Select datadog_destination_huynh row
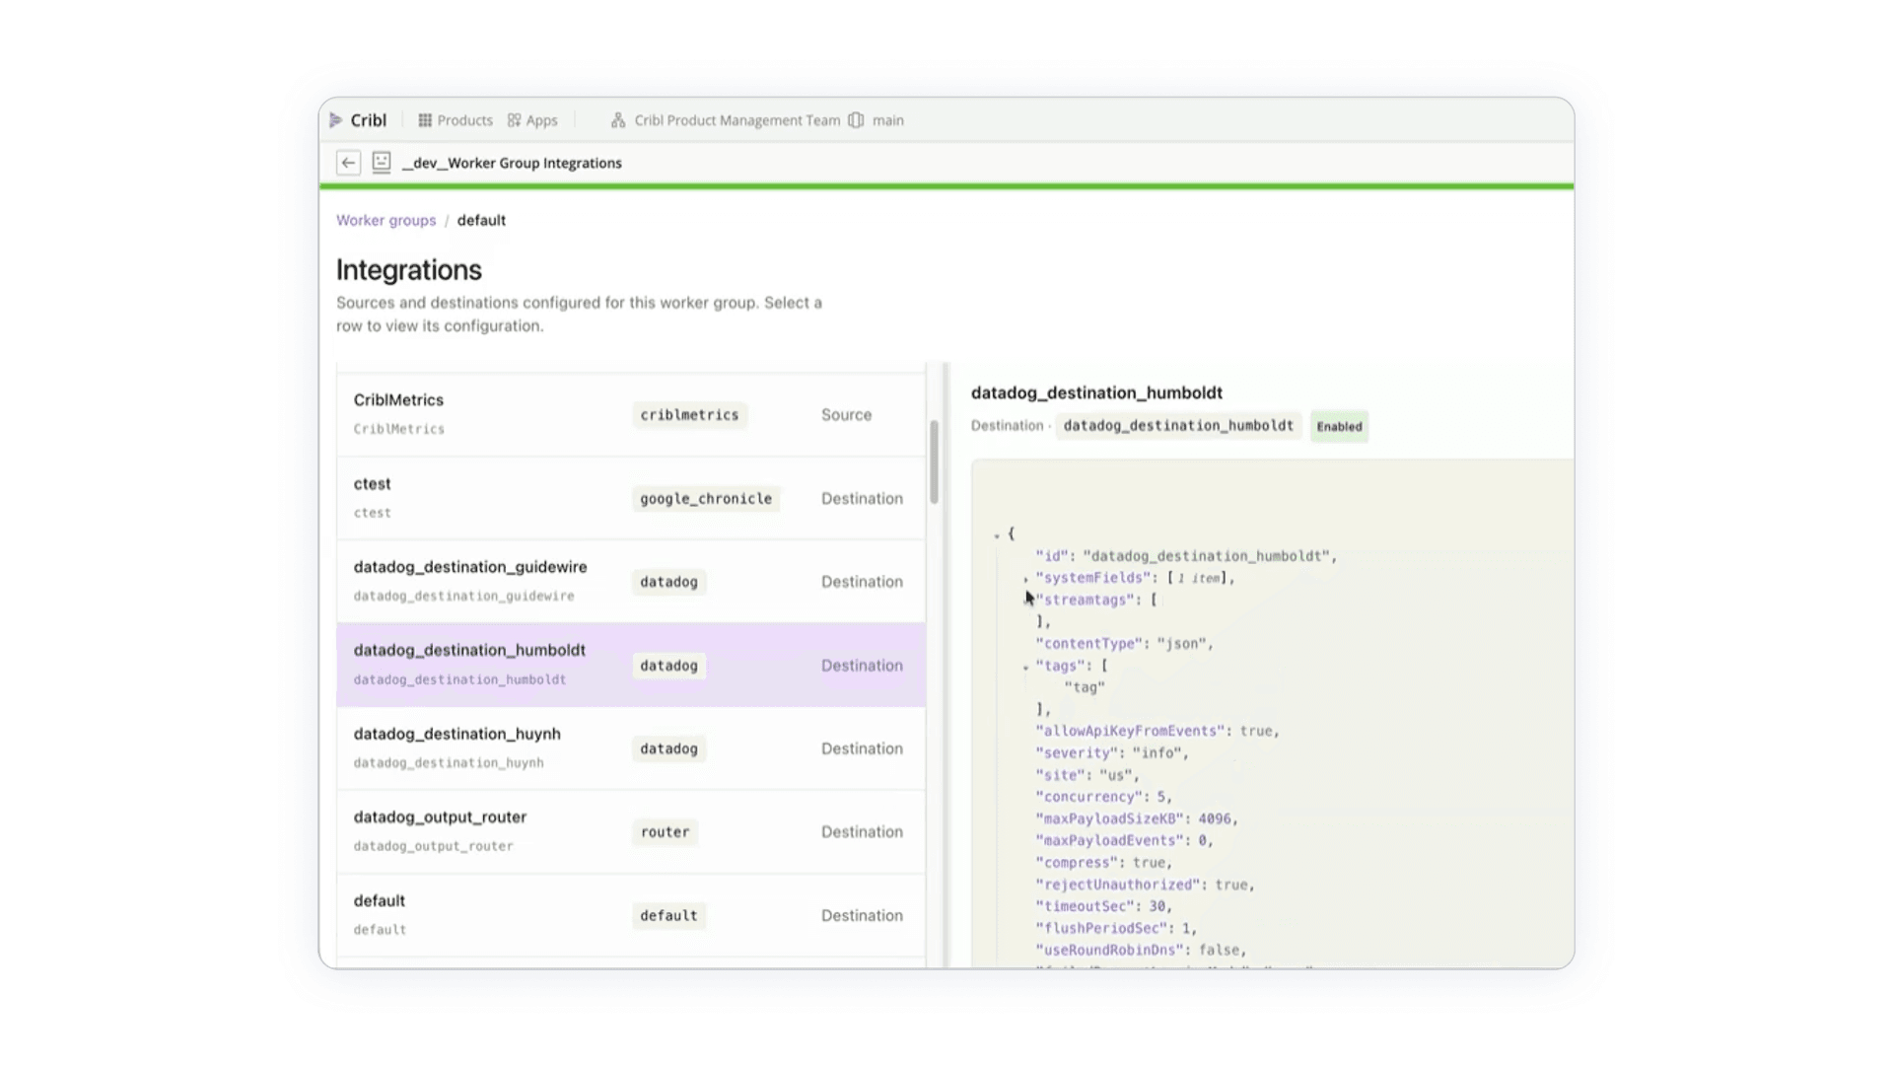This screenshot has height=1065, width=1893. pos(631,747)
